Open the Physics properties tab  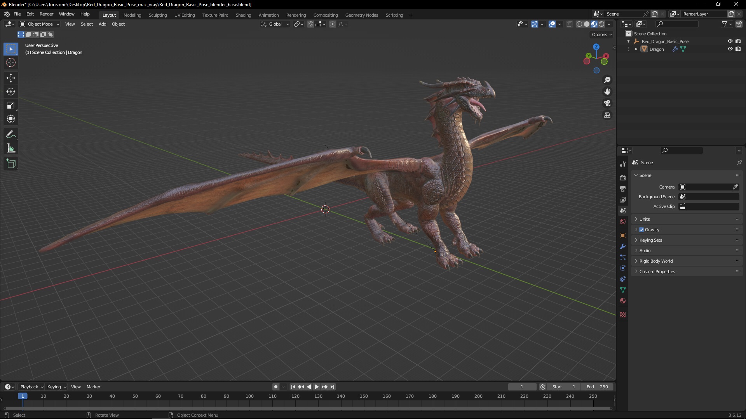point(623,268)
